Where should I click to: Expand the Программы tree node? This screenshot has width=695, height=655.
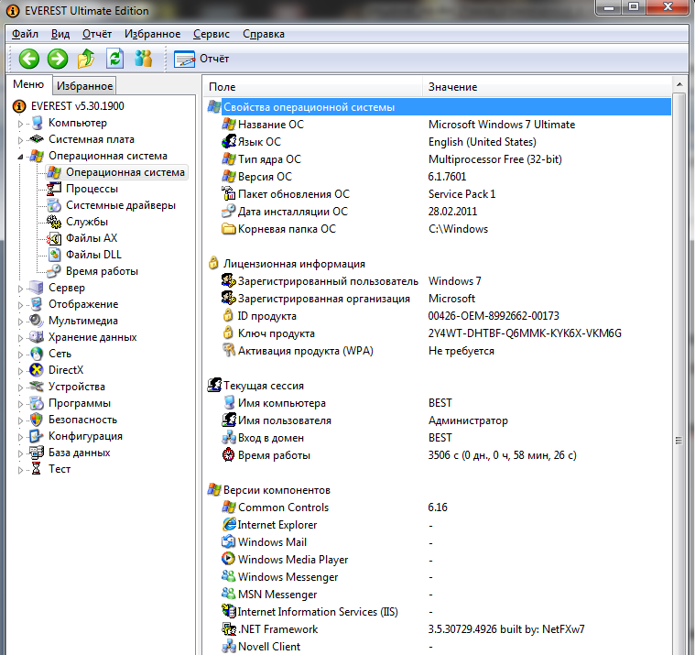tap(20, 404)
